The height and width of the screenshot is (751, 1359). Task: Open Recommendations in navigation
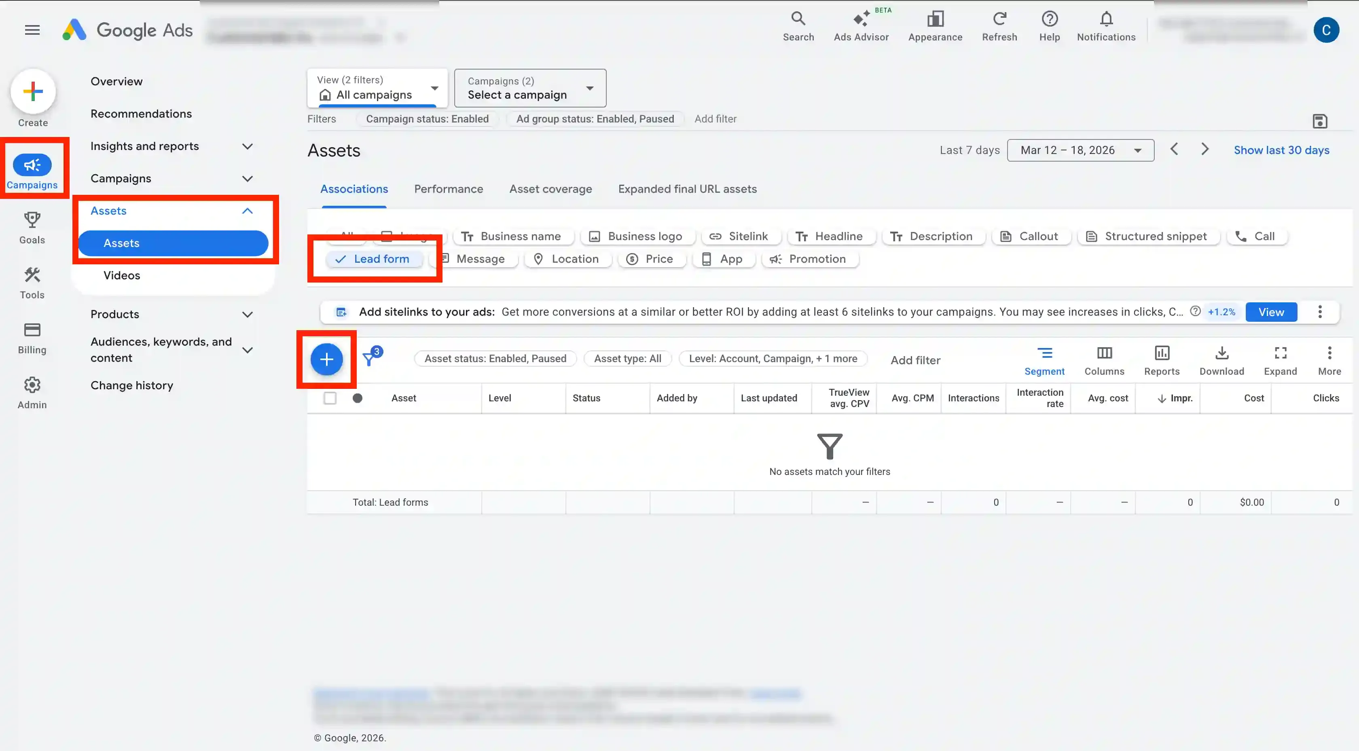(141, 114)
